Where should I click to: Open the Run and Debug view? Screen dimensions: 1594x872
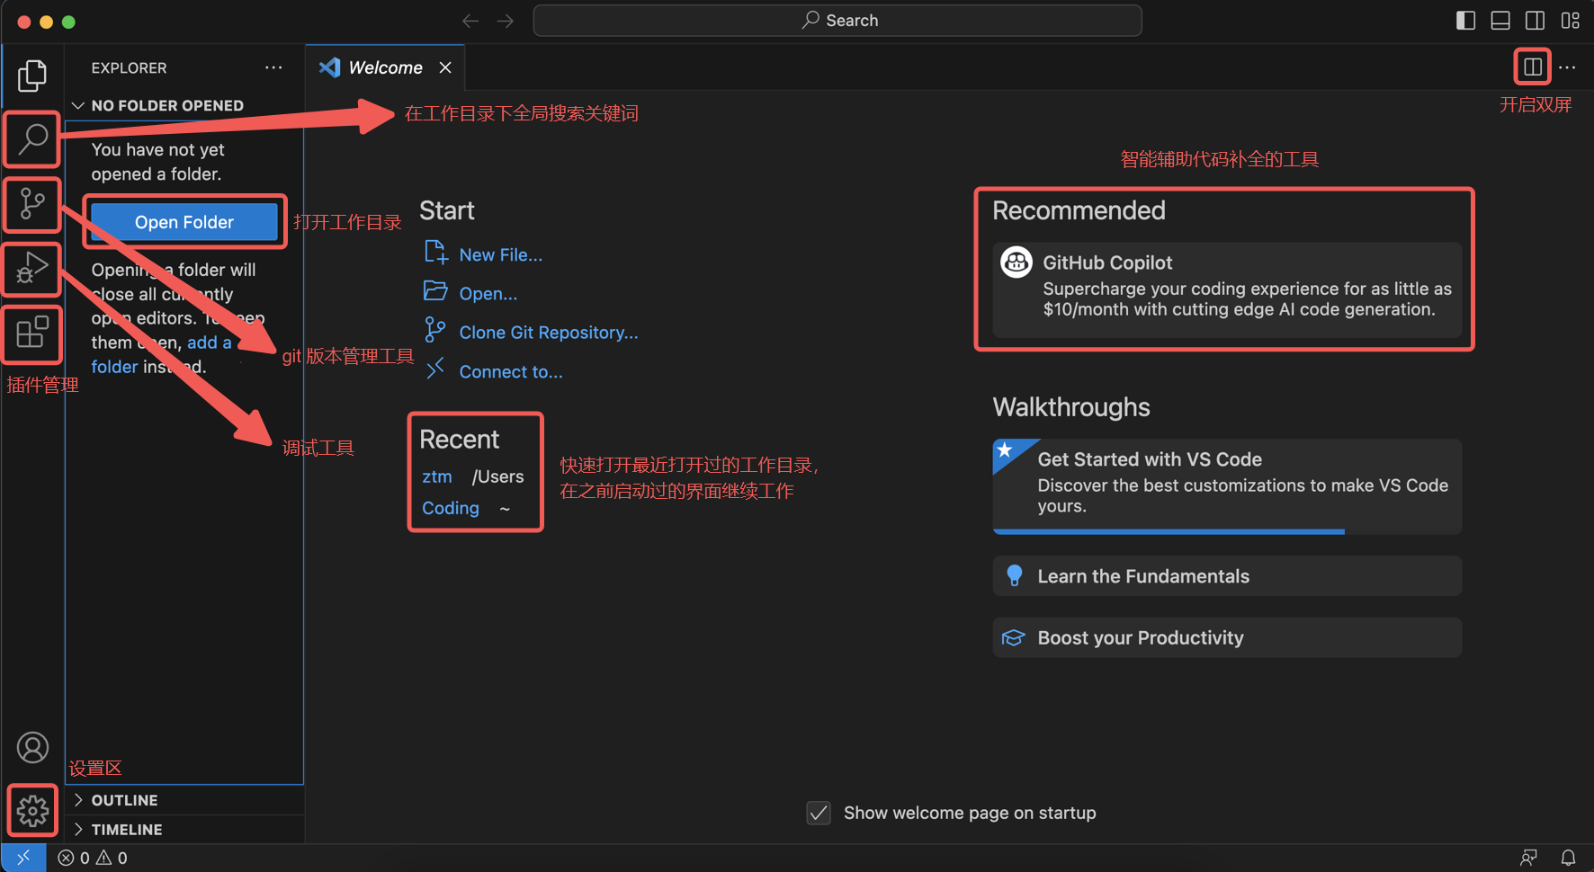click(x=32, y=268)
